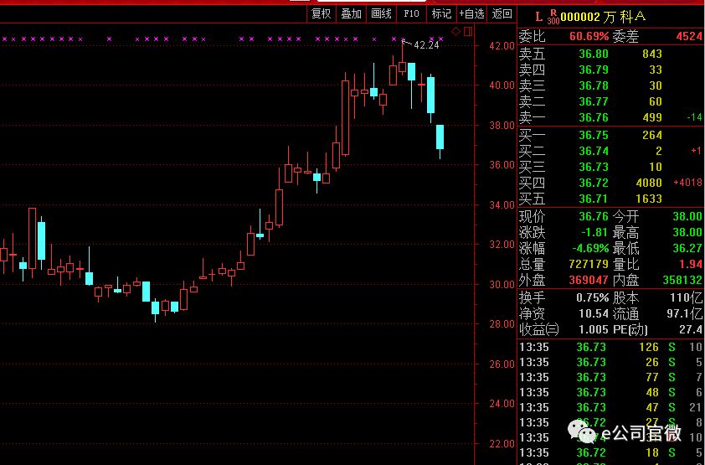Add stock via +自选 button
Screen dimensions: 705x465
tap(471, 14)
